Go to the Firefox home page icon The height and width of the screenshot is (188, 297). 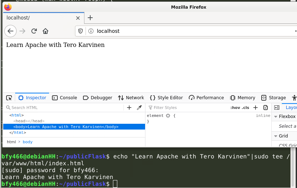(x=45, y=31)
